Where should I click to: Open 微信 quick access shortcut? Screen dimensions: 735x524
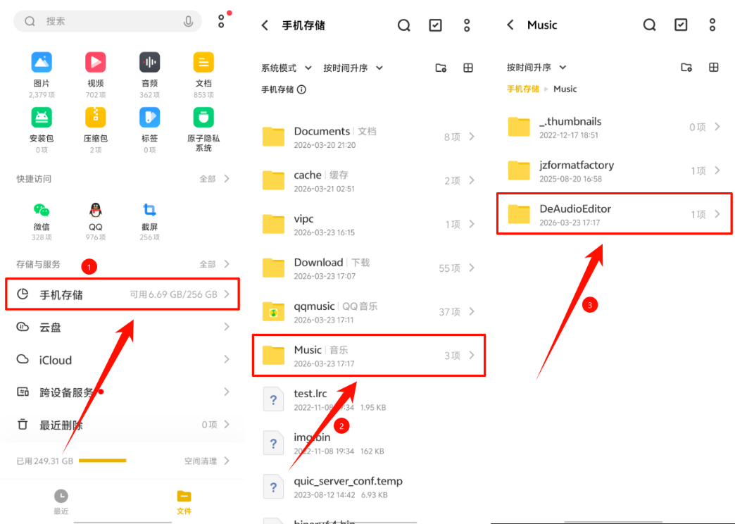click(x=42, y=221)
